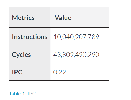Click the leading "43" of the cycles count
This screenshot has width=131, height=100.
[57, 55]
